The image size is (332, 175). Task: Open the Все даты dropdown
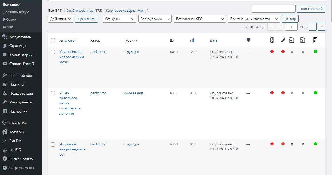119,19
